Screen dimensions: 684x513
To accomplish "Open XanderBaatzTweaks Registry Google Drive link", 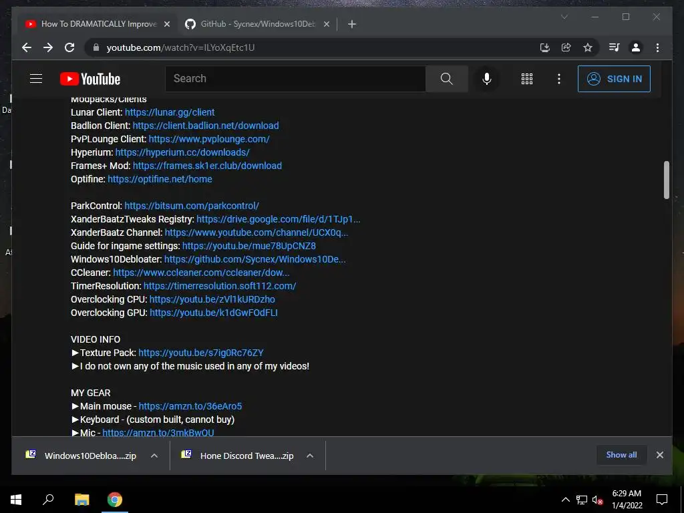I will tap(279, 219).
